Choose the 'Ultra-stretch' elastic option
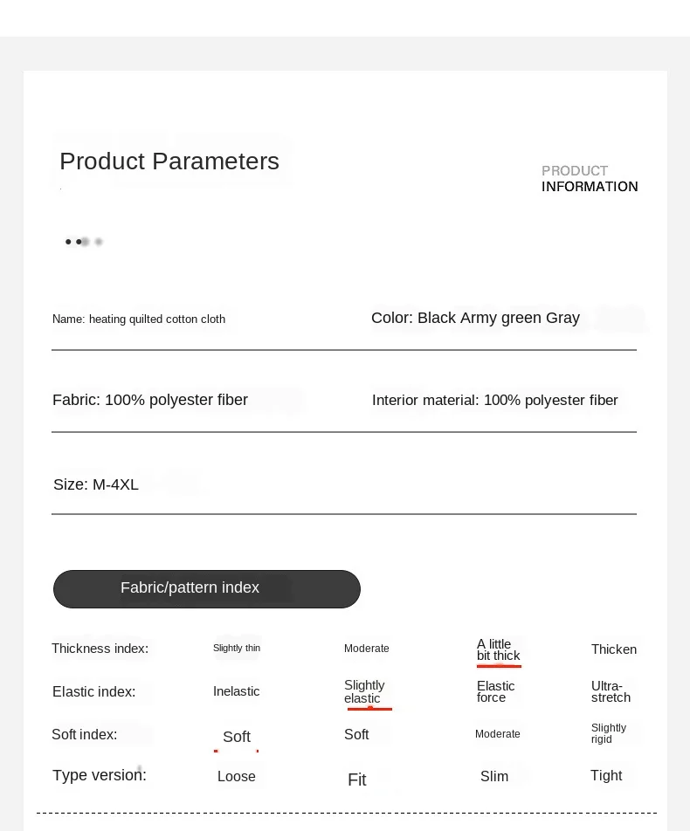 click(x=611, y=691)
